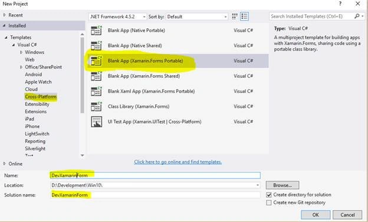Click the Blank App (Native Shared) template icon
The height and width of the screenshot is (222, 368).
tap(96, 46)
